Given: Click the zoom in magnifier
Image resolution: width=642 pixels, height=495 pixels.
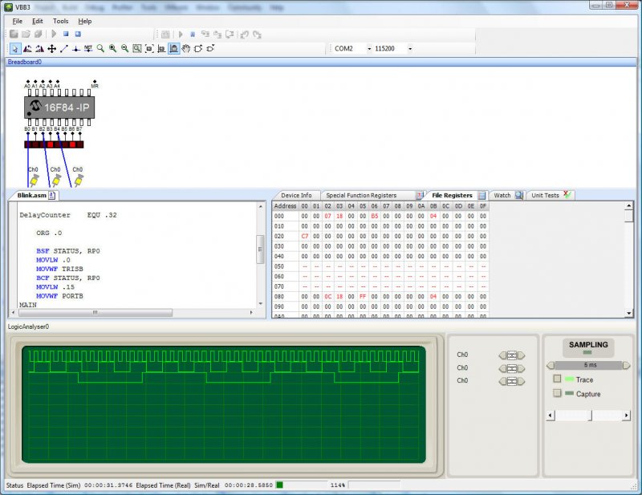Looking at the screenshot, I should 112,49.
